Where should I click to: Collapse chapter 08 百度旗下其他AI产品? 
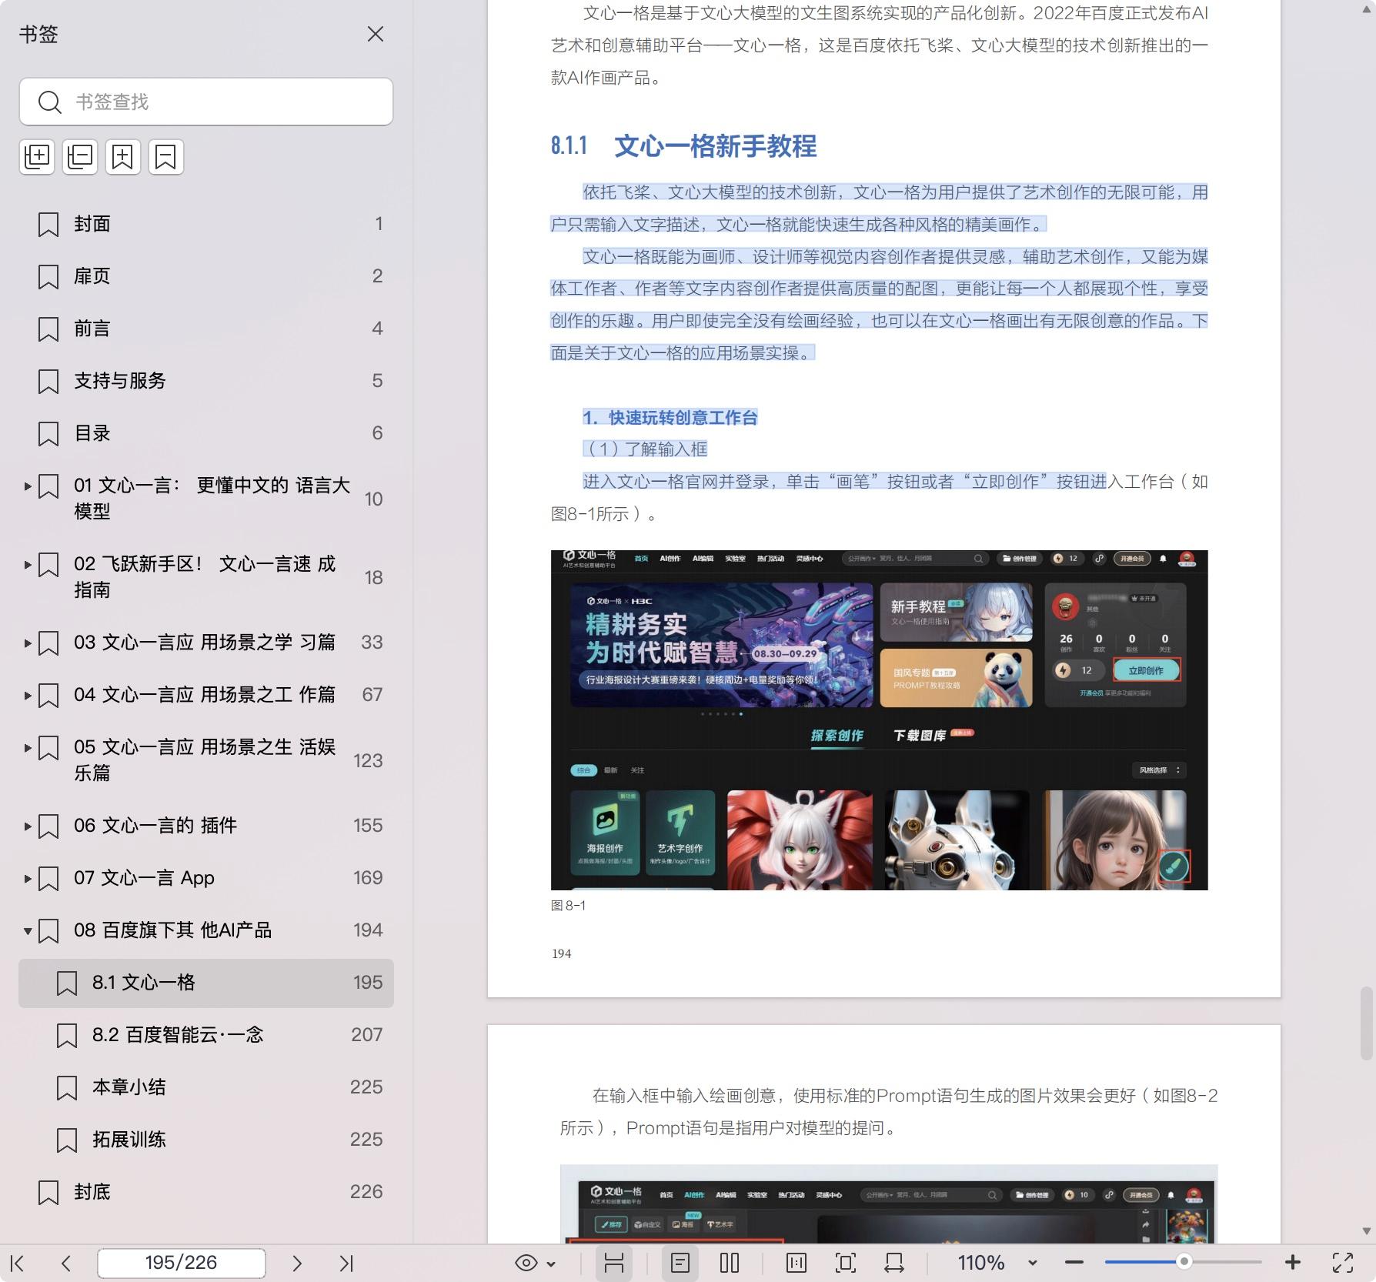[28, 931]
